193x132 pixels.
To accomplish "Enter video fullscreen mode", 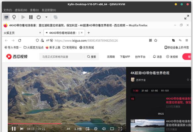I will click(120, 129).
